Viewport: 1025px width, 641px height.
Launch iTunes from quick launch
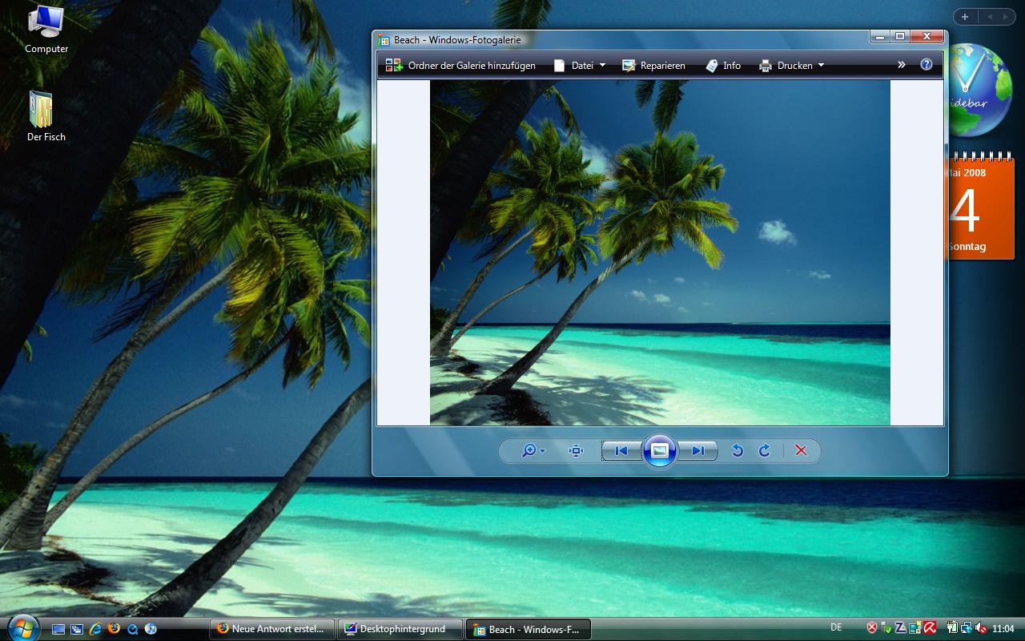point(151,629)
